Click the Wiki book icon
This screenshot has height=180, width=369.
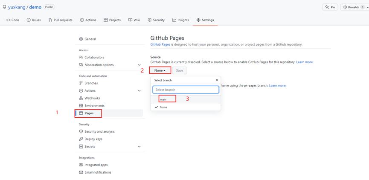[130, 20]
